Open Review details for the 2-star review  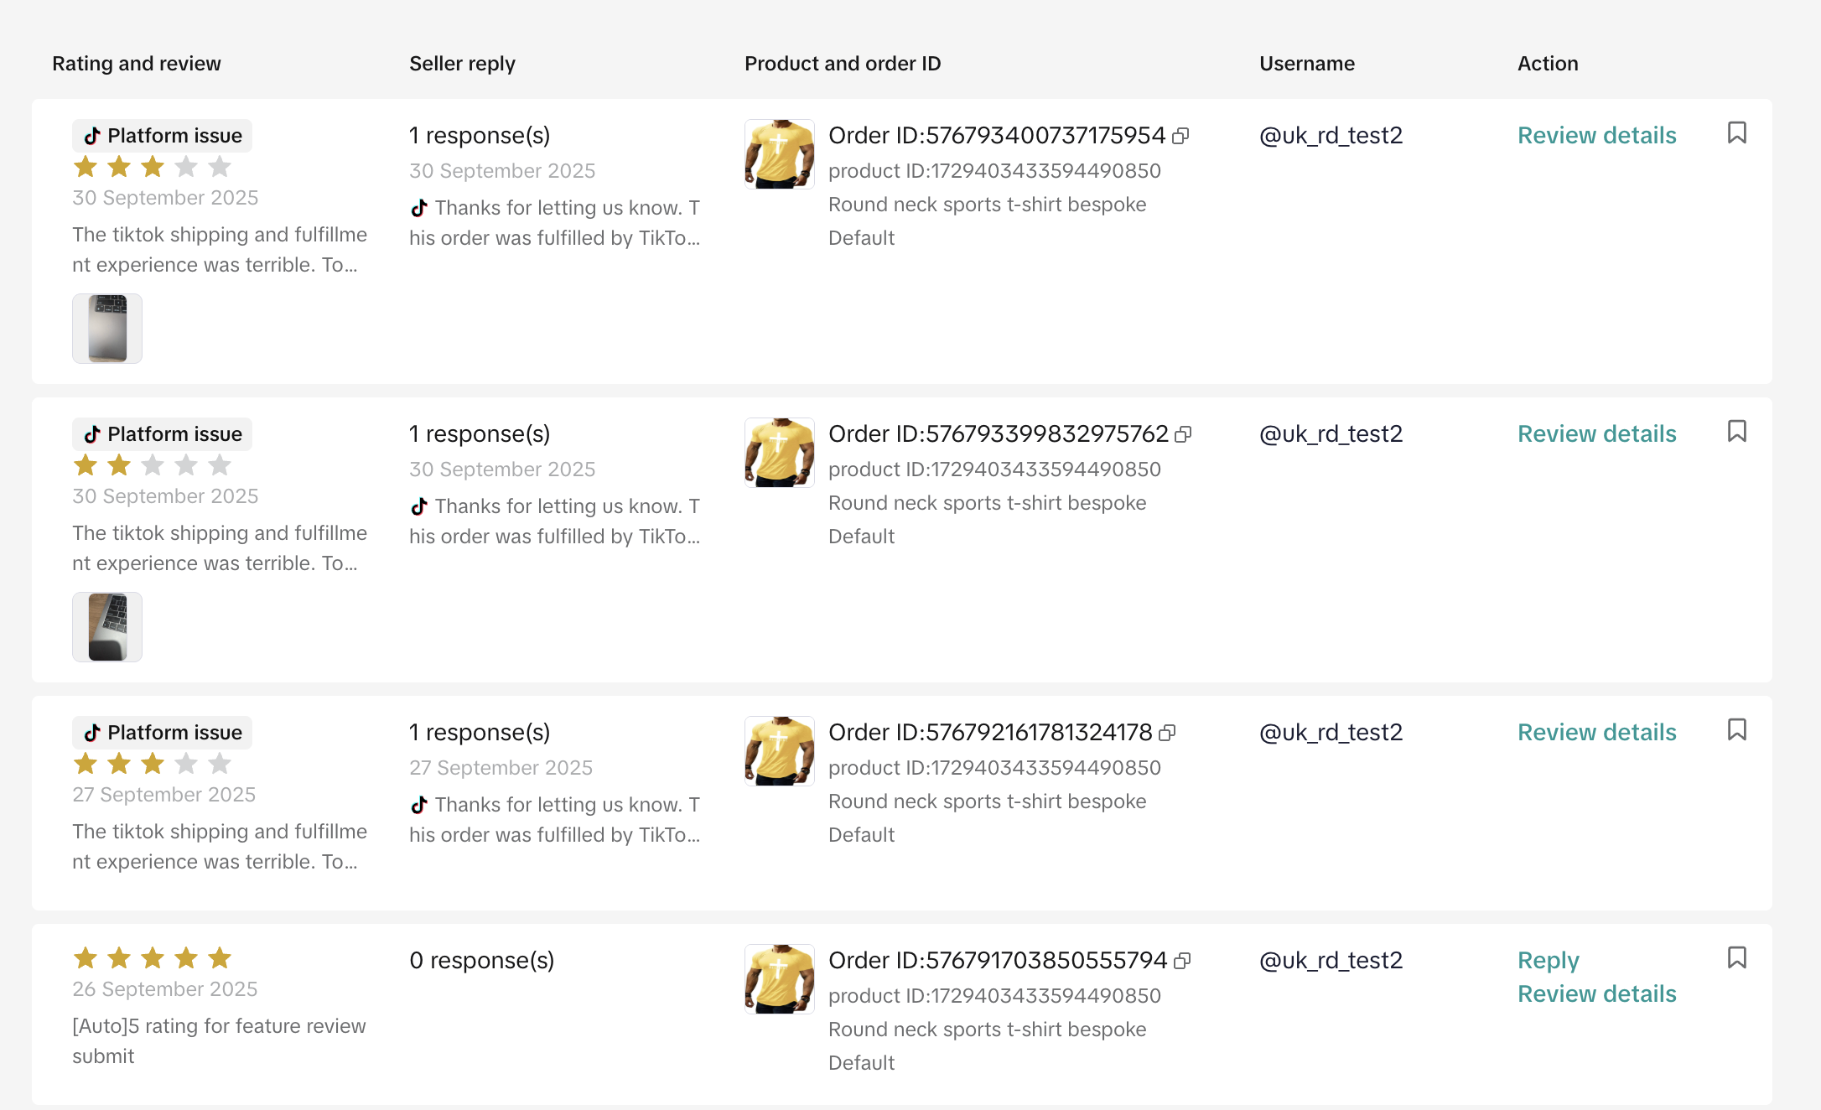pos(1596,434)
